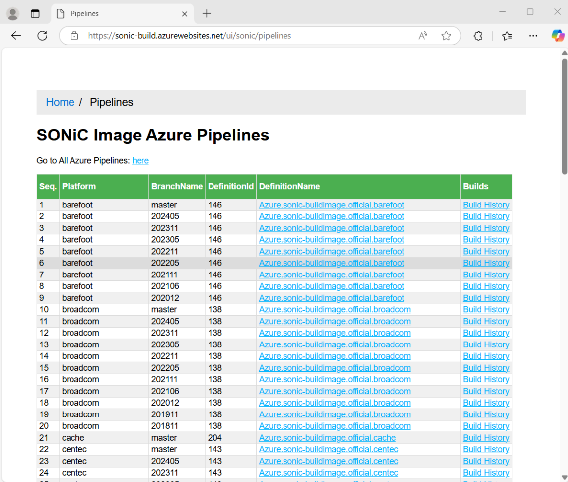Open the Favorites list icon
This screenshot has height=482, width=568.
(x=507, y=36)
